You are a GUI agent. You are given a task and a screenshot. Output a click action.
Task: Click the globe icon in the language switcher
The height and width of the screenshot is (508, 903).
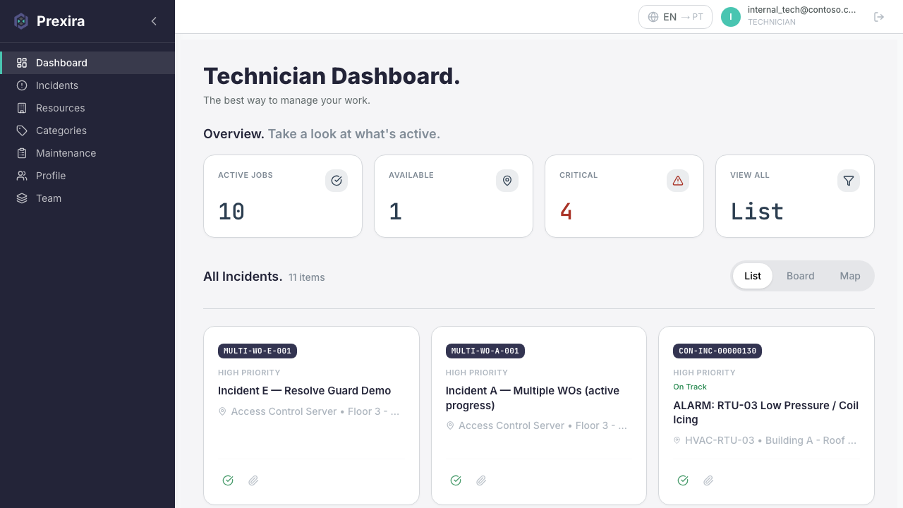tap(653, 17)
